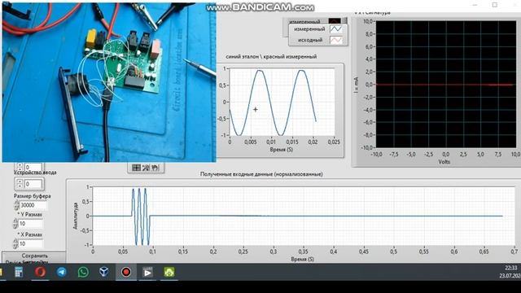
Task: Click Время (S) label under input data graph
Action: (x=302, y=259)
